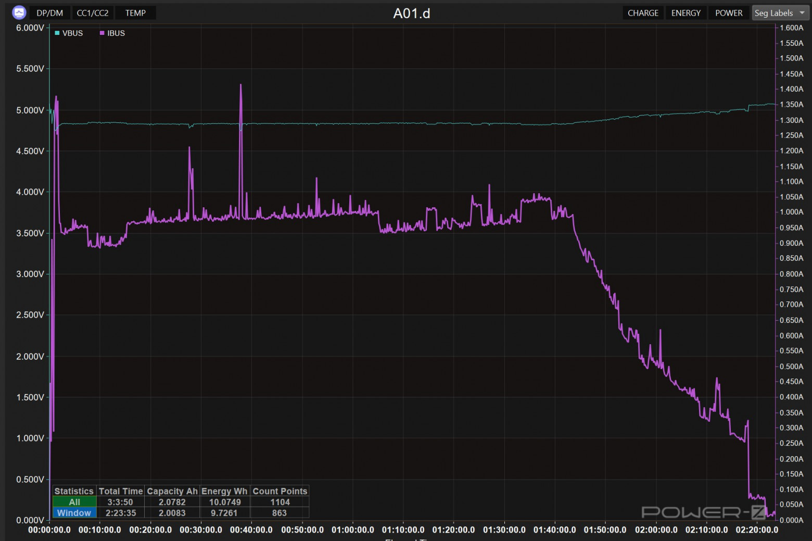Select the blue Window statistics row label
This screenshot has width=812, height=541.
(74, 513)
